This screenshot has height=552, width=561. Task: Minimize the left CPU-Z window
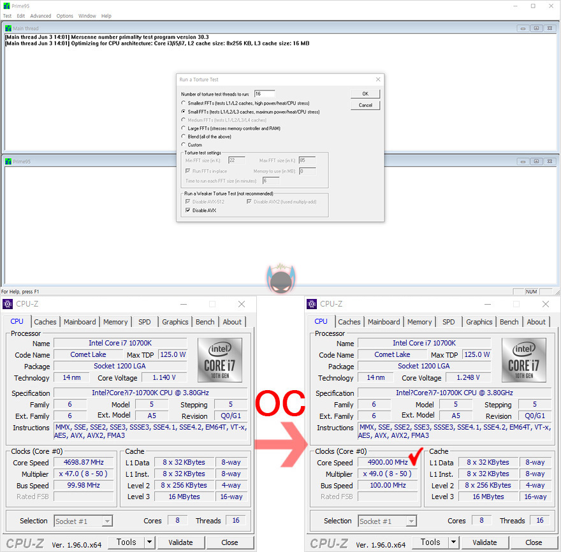[184, 304]
